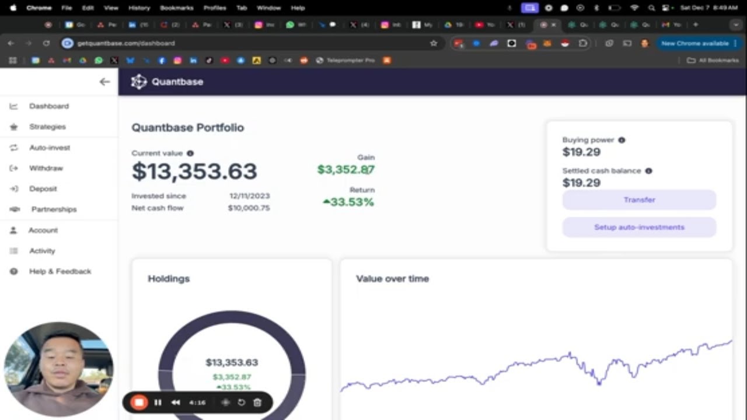Click the invested-since date 12/11/2023

point(250,196)
